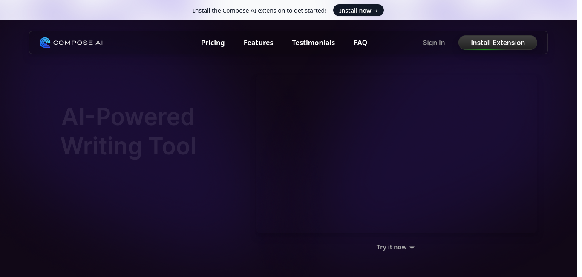Viewport: 582px width, 277px height.
Task: Jump to Testimonials in the navigation bar
Action: (x=313, y=43)
